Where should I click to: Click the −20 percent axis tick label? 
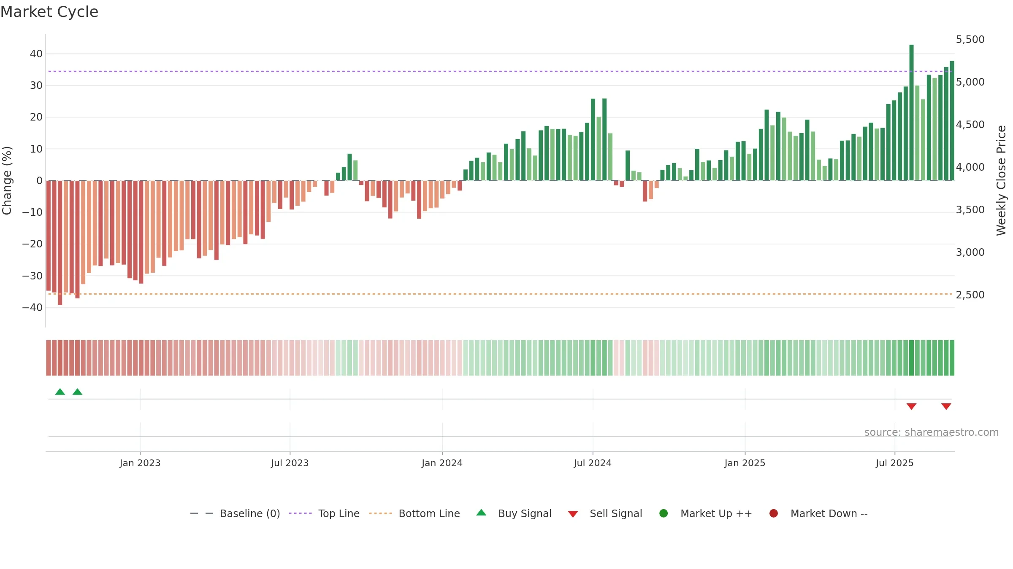pyautogui.click(x=33, y=244)
